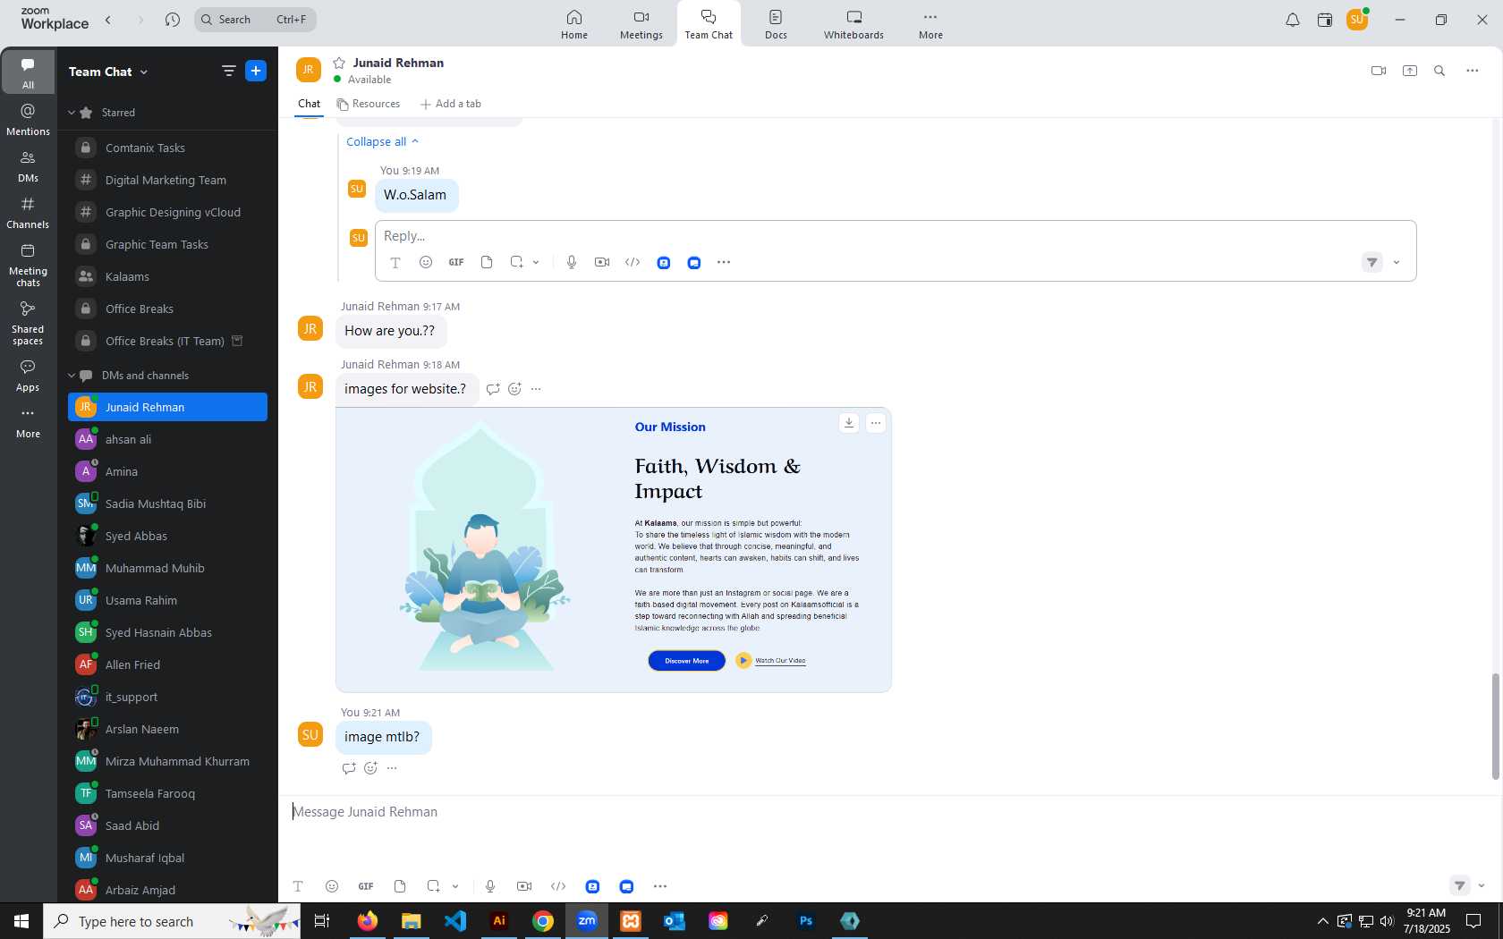
Task: Star the Junaid Rehman conversation
Action: point(339,63)
